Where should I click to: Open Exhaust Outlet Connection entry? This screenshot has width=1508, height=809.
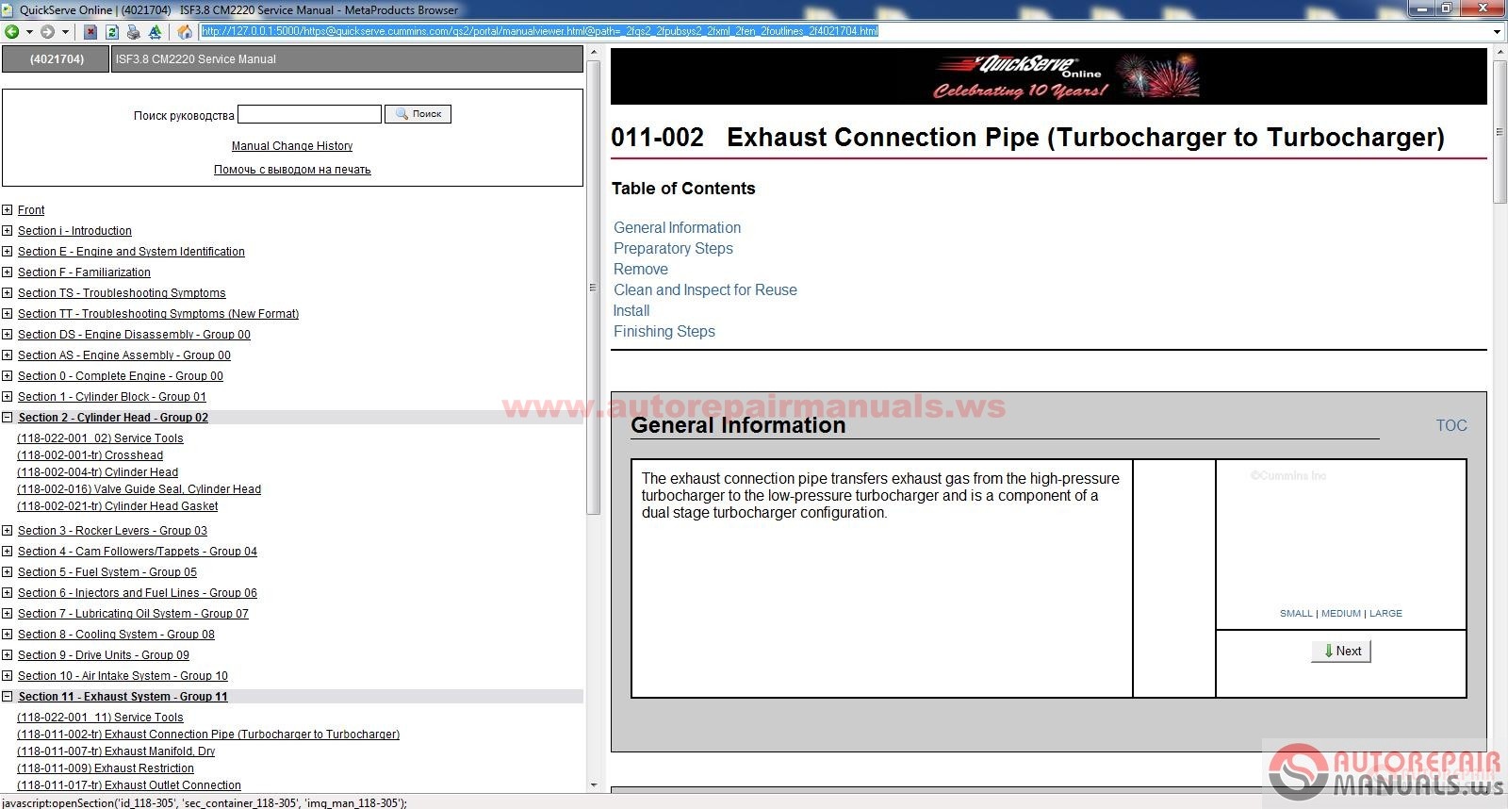click(129, 785)
